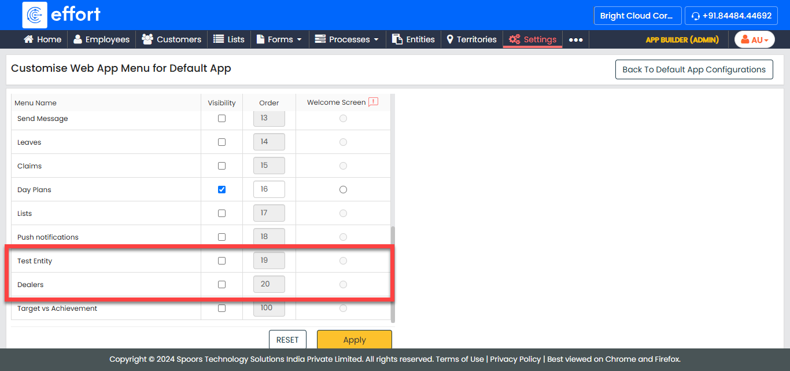Click the Home house icon

28,39
